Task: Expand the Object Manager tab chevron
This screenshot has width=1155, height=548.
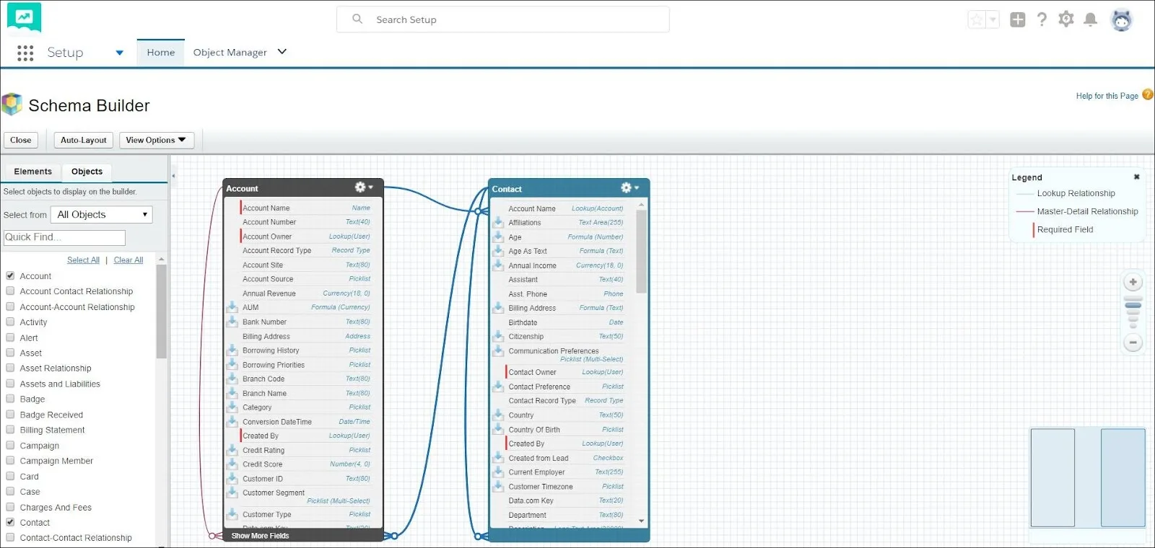Action: [x=282, y=52]
